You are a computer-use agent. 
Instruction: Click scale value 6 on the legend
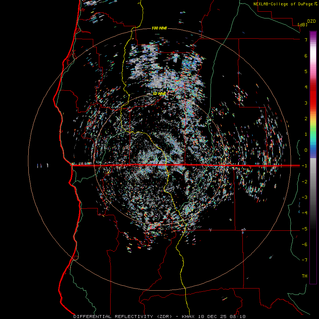(x=306, y=56)
